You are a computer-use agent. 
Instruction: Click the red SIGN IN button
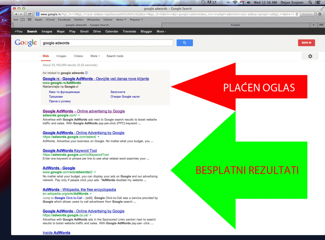[306, 43]
